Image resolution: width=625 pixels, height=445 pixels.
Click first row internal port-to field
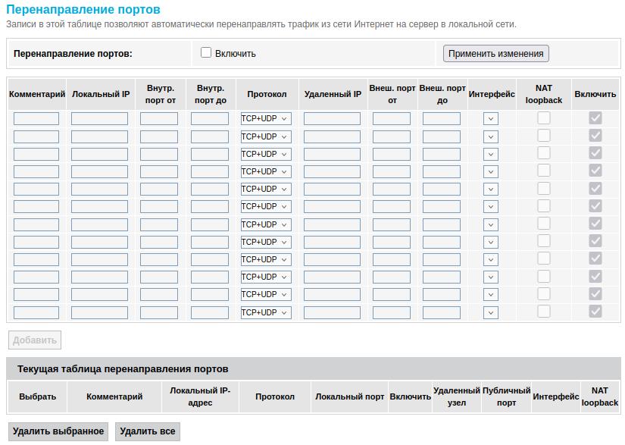pyautogui.click(x=210, y=118)
